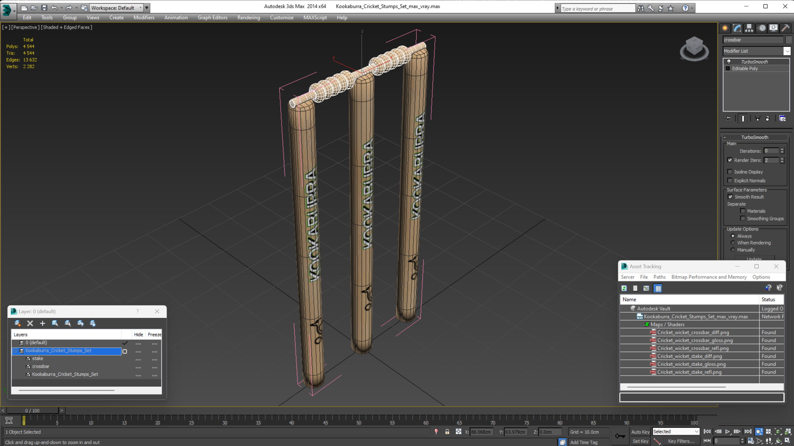Click the Pin Stack icon
This screenshot has height=446, width=794.
[x=728, y=118]
